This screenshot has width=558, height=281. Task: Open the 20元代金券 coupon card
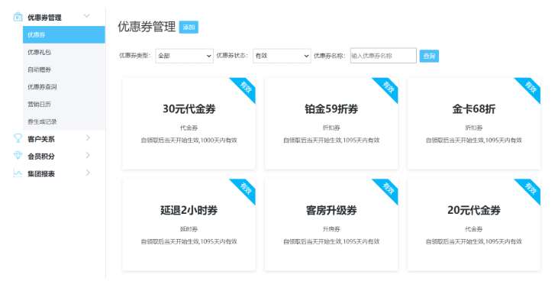(x=474, y=224)
